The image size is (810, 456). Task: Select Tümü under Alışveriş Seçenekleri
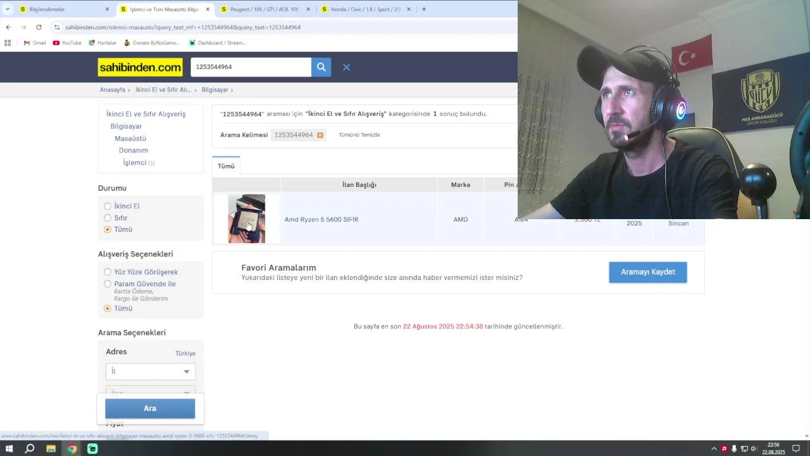(x=108, y=308)
